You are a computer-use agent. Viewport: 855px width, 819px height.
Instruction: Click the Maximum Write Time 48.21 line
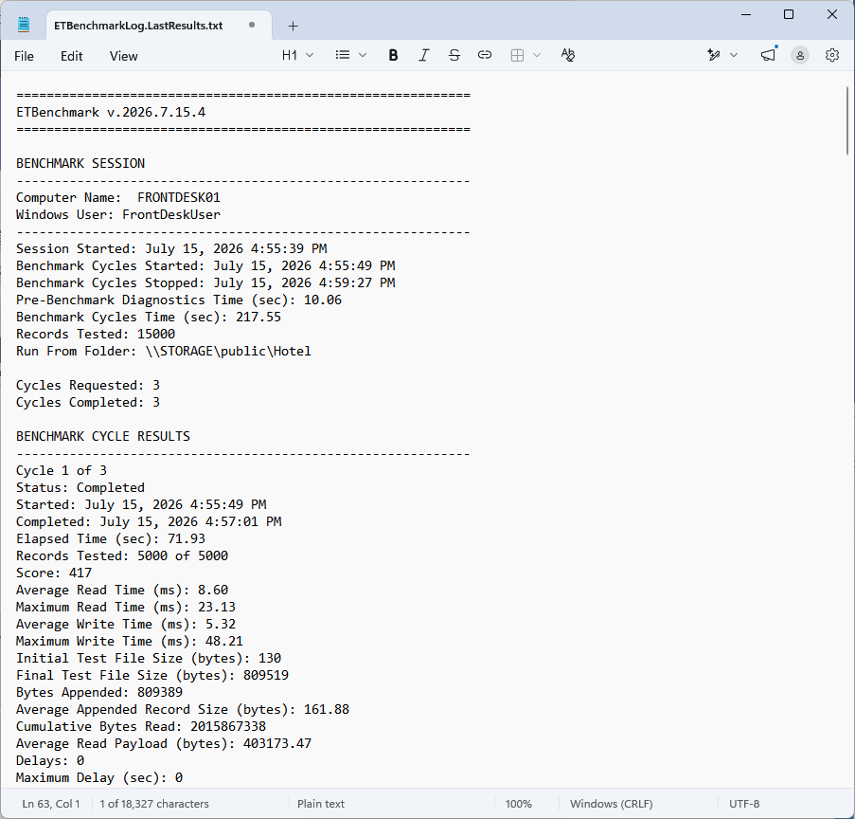pyautogui.click(x=130, y=641)
